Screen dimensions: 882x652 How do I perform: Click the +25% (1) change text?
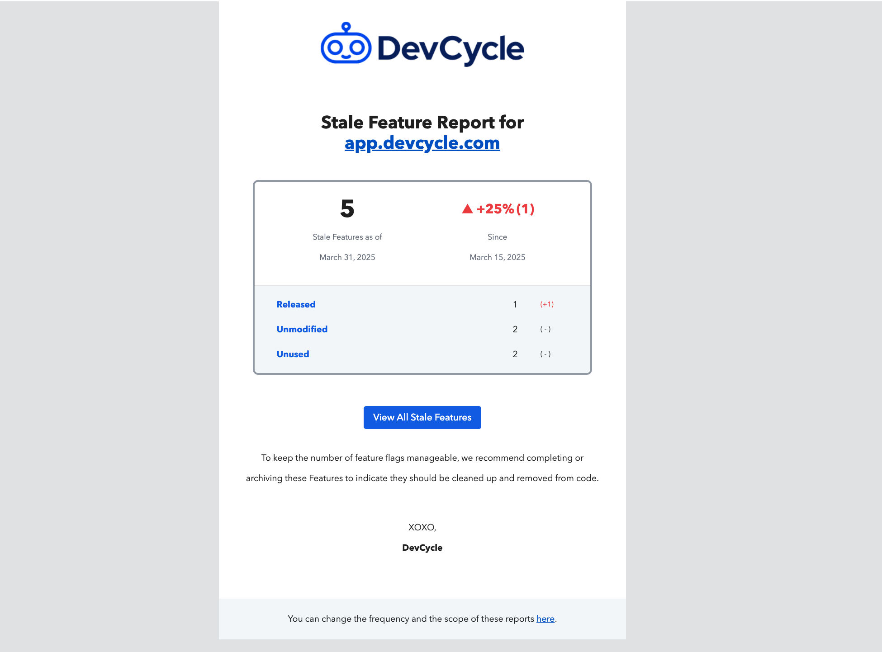pos(505,209)
